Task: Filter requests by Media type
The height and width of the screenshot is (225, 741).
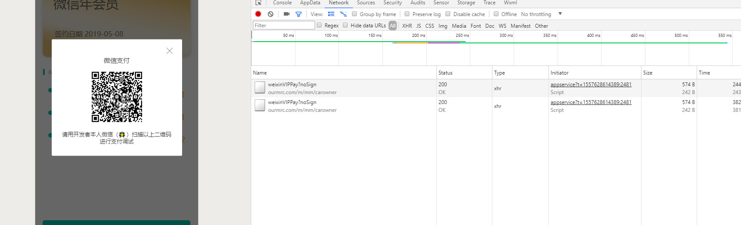Action: pyautogui.click(x=459, y=26)
